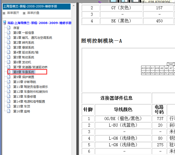Click the L-BU（浅蓝色） cell
The height and width of the screenshot is (155, 175).
(x=123, y=125)
